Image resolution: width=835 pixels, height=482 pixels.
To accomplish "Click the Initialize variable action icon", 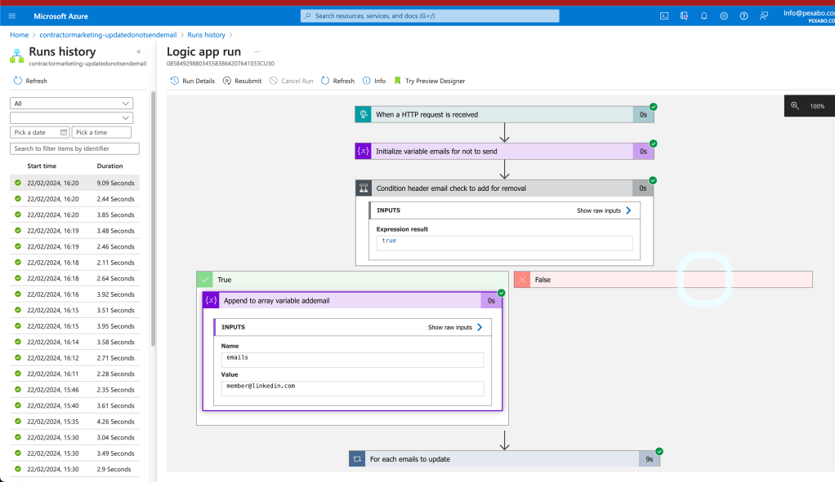I will [x=364, y=151].
